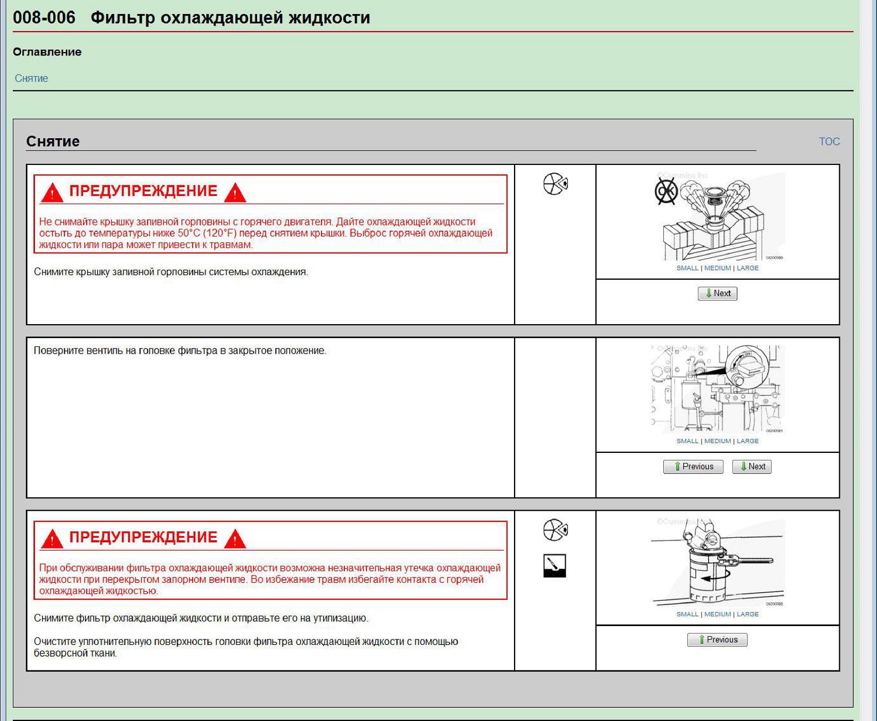The height and width of the screenshot is (721, 877).
Task: Jump back via the TOC link
Action: 829,142
